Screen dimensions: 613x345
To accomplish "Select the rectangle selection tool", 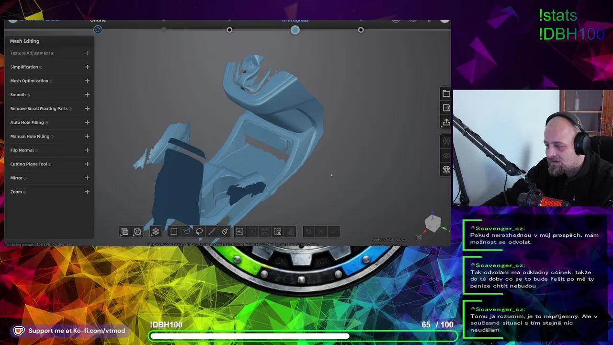I will coord(174,232).
